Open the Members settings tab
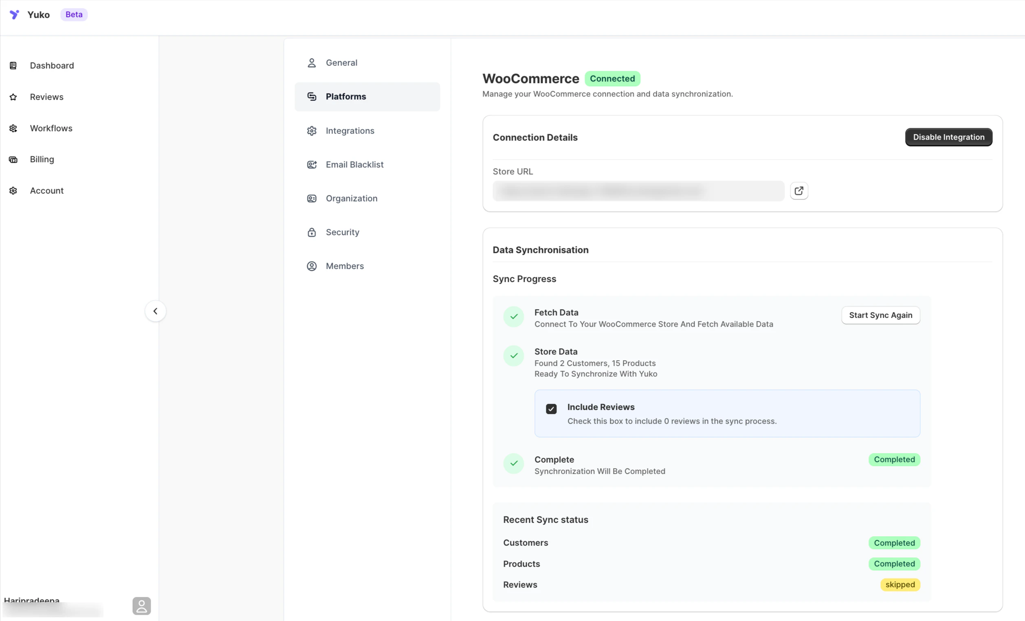 [x=367, y=266]
